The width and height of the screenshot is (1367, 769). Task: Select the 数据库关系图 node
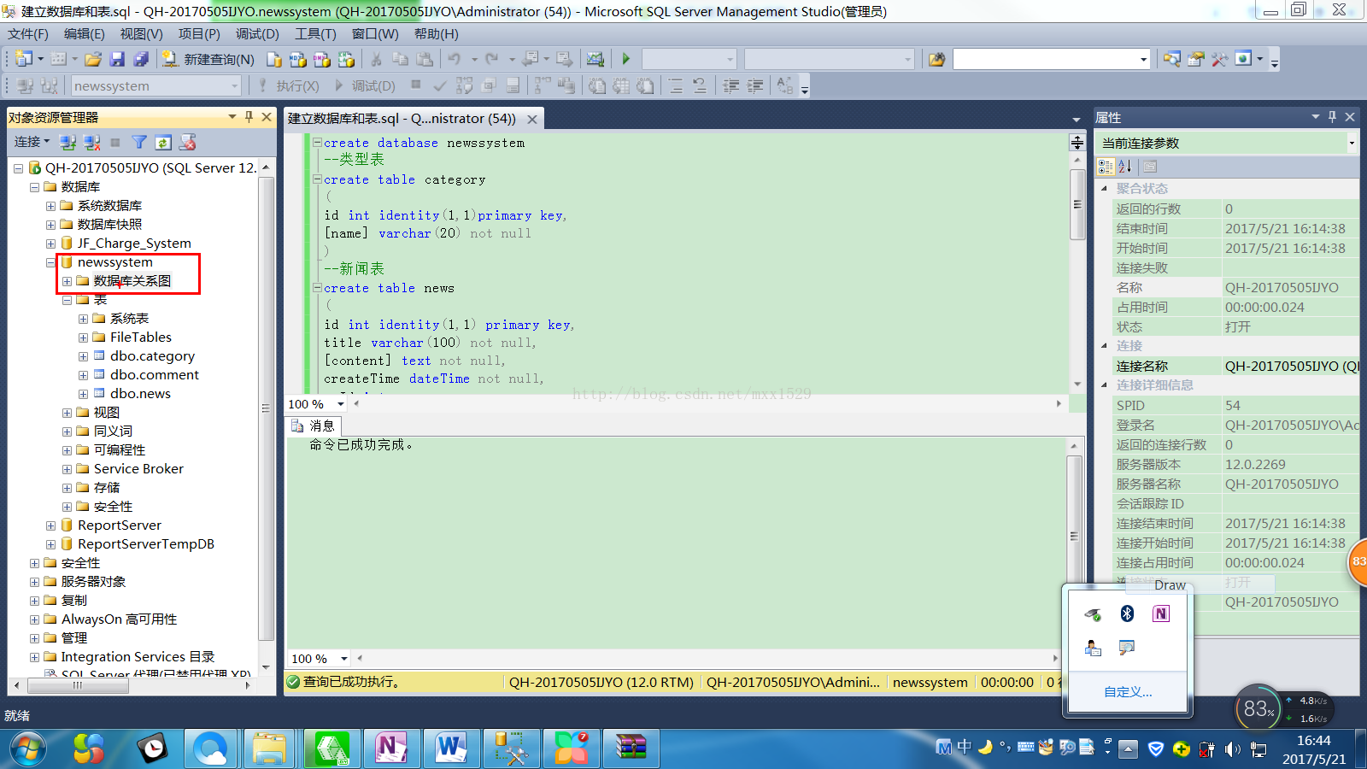pyautogui.click(x=132, y=281)
